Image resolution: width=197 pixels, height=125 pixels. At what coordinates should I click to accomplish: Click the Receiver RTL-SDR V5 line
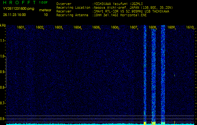tap(125, 11)
